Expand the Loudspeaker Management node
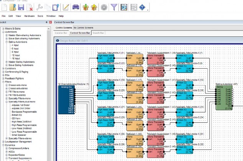Image resolution: width=243 pixels, height=161 pixels. (x=4, y=141)
